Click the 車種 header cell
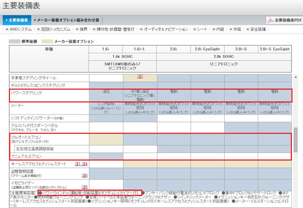 49,59
